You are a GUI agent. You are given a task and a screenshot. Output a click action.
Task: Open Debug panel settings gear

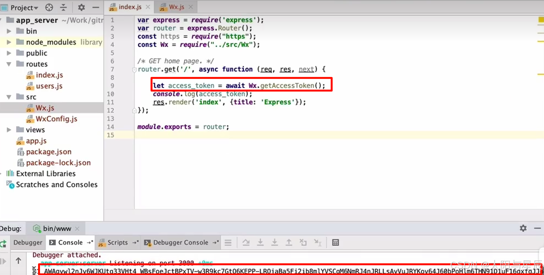point(523,228)
